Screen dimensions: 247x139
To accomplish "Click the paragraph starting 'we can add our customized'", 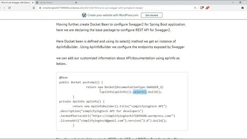I will click(118, 61).
